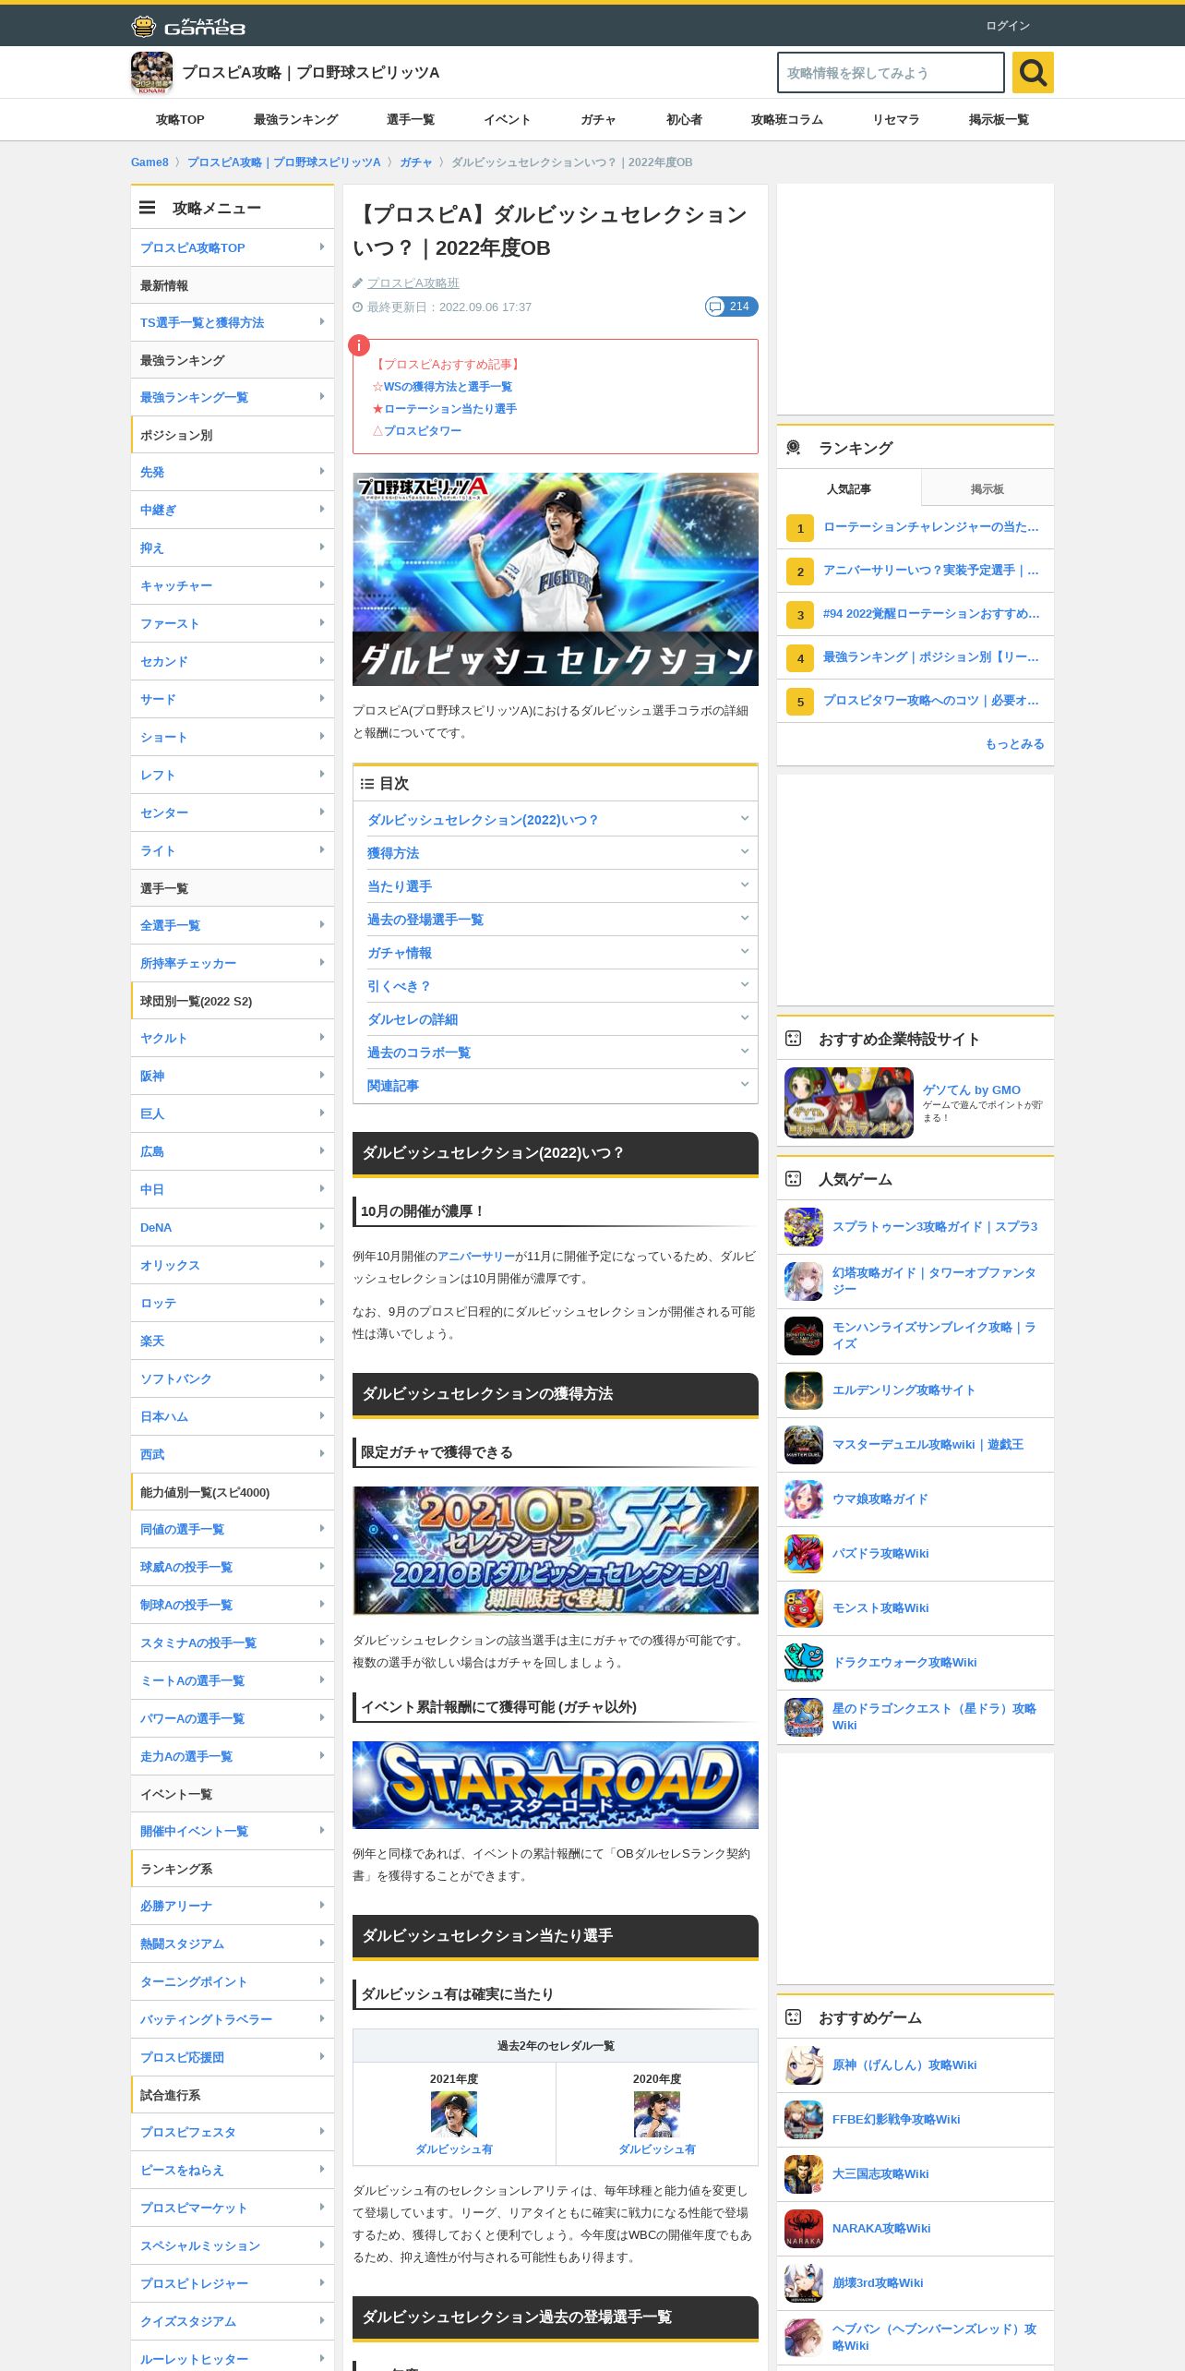Open the ガチャ breadcrumb link

pos(415,162)
